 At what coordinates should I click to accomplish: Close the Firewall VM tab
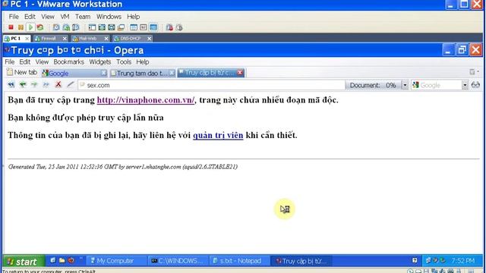coord(65,39)
